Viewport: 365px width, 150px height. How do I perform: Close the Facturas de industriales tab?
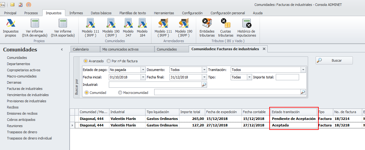click(264, 49)
